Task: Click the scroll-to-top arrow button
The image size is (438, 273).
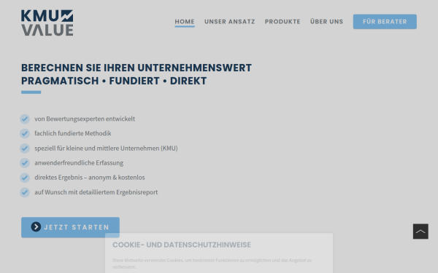Action: [420, 232]
